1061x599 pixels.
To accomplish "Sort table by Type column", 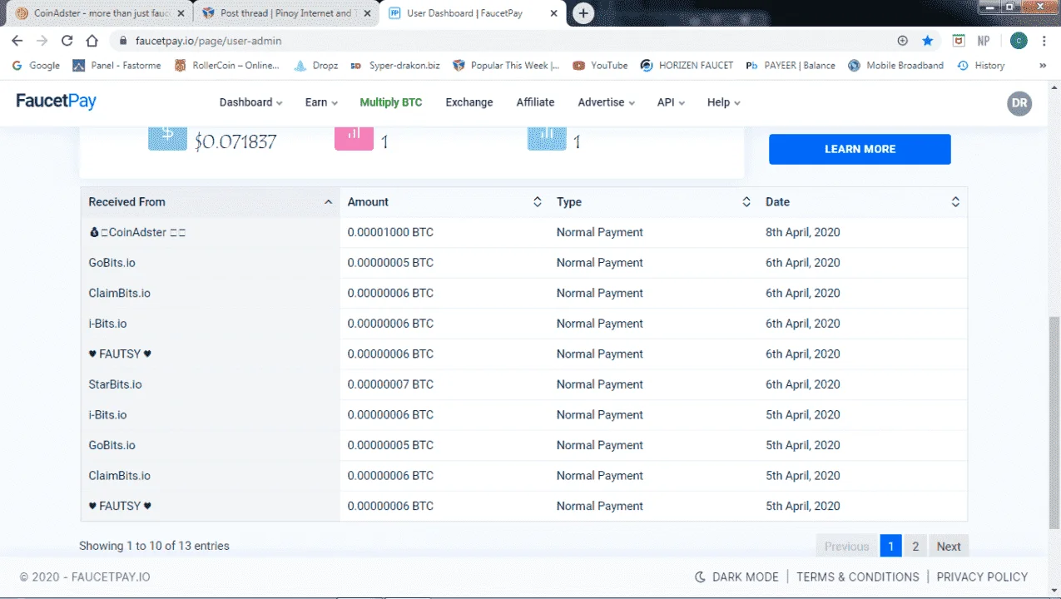I will [653, 202].
